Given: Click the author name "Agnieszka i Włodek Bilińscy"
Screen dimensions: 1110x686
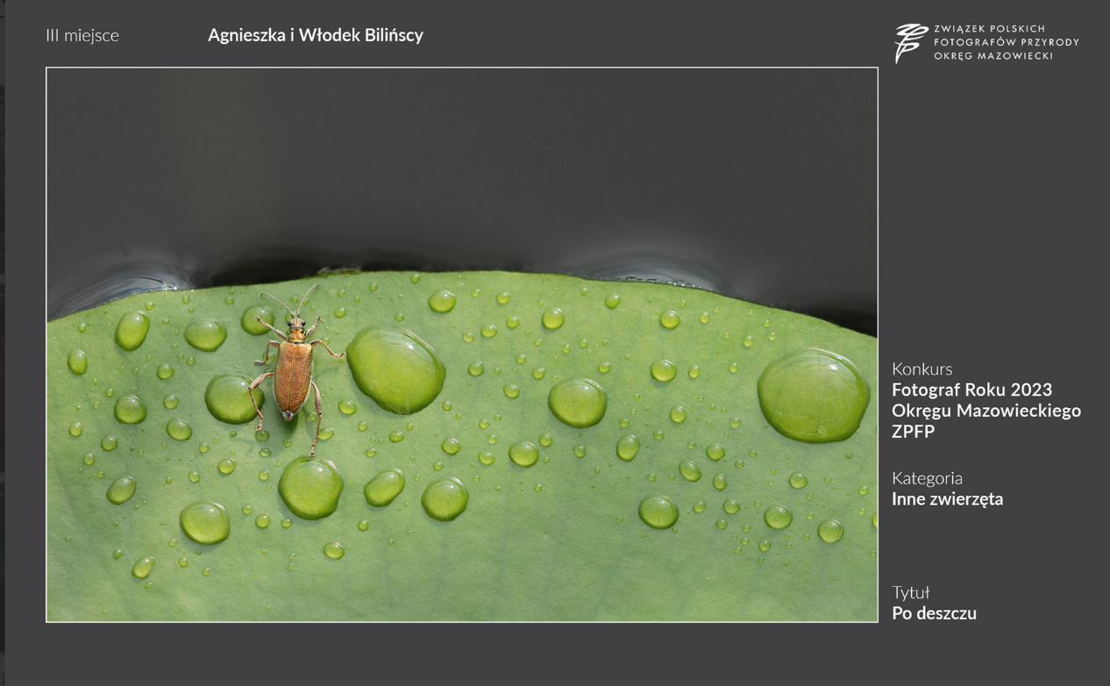Looking at the screenshot, I should click(316, 35).
